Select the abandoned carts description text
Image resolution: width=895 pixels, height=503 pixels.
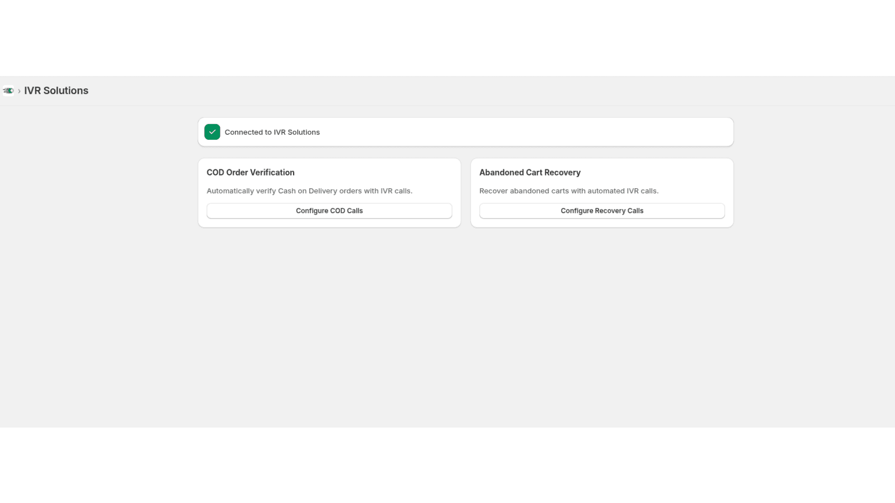point(569,191)
